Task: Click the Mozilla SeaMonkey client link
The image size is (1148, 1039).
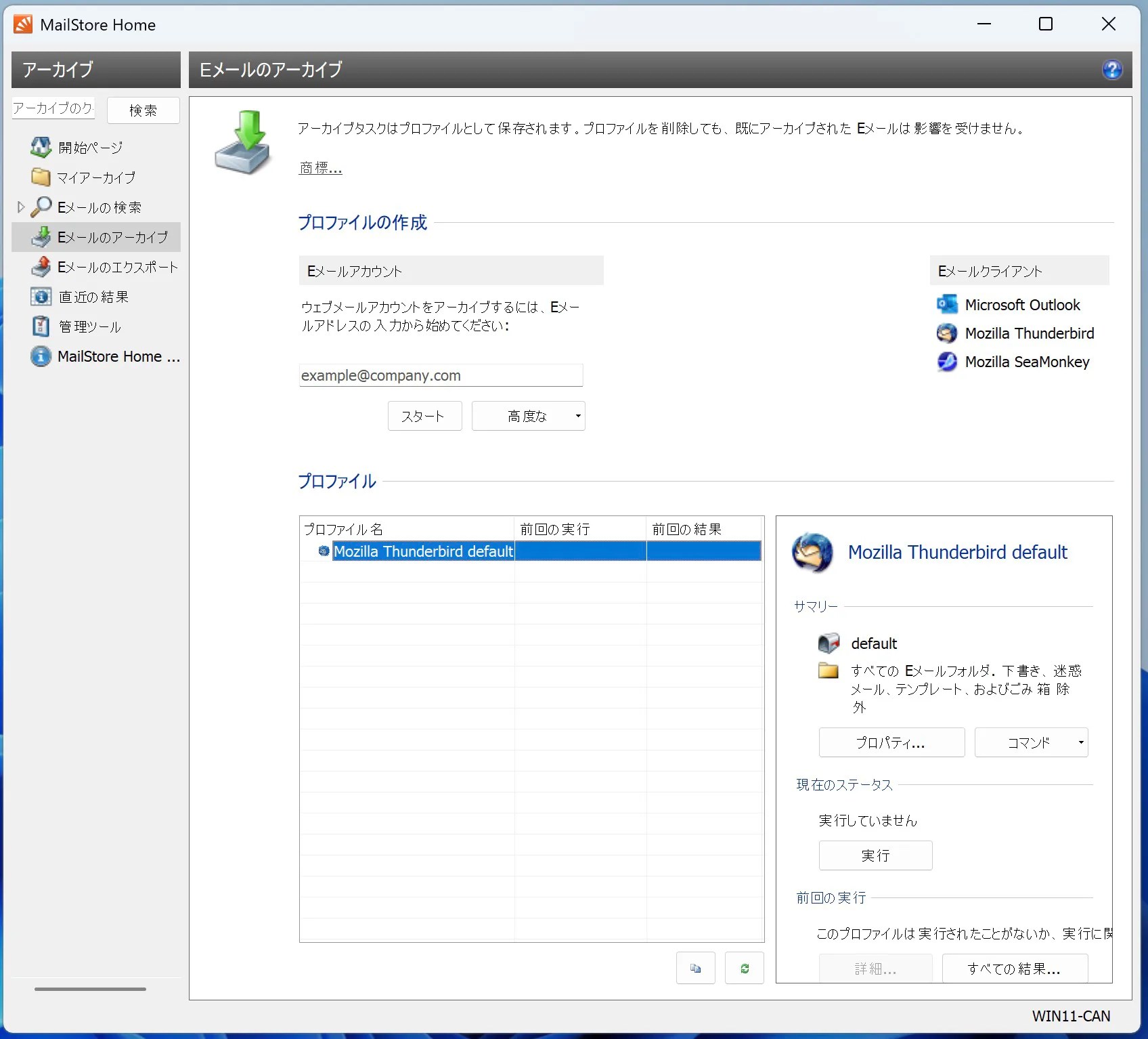Action: pyautogui.click(x=1027, y=362)
